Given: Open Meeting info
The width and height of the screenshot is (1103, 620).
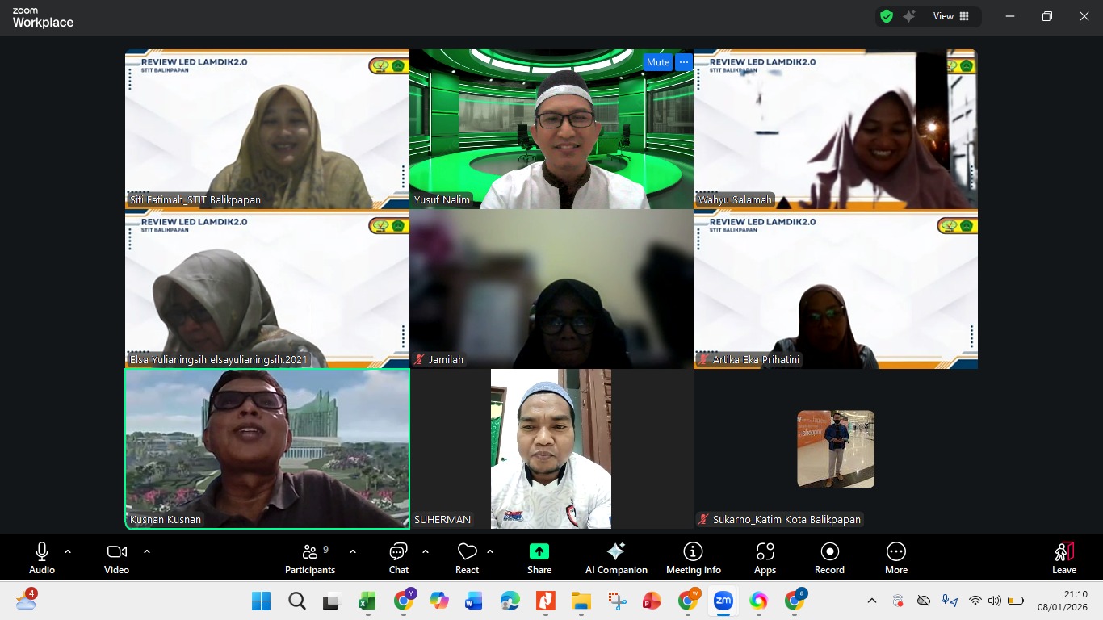Looking at the screenshot, I should pos(693,558).
